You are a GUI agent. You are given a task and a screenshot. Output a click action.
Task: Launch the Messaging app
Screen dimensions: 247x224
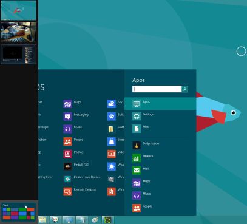point(67,117)
